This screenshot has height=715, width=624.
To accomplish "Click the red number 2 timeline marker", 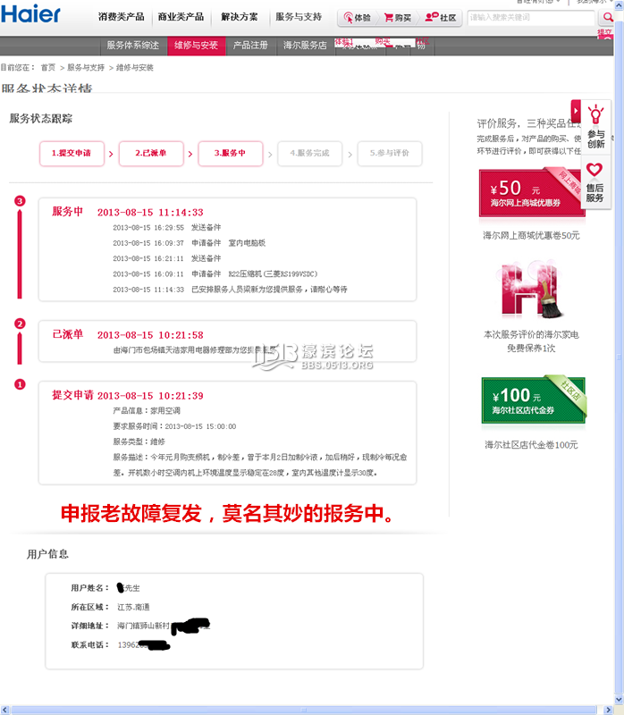I will coord(20,324).
